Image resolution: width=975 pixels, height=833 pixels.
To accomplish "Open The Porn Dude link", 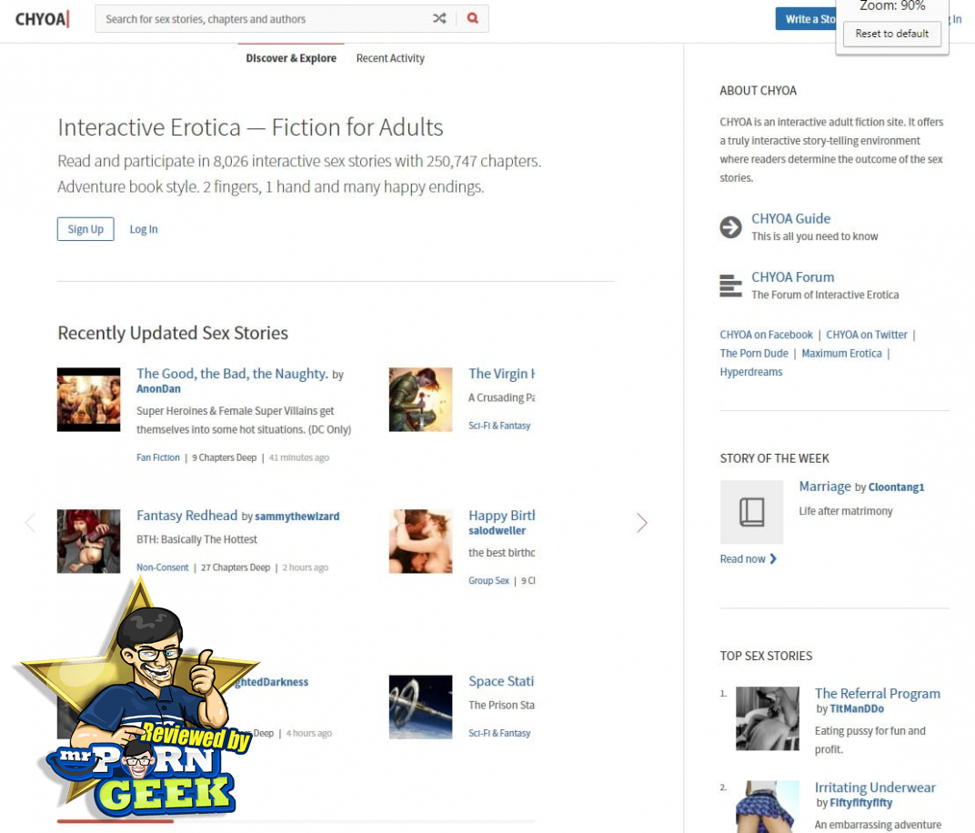I will (754, 353).
